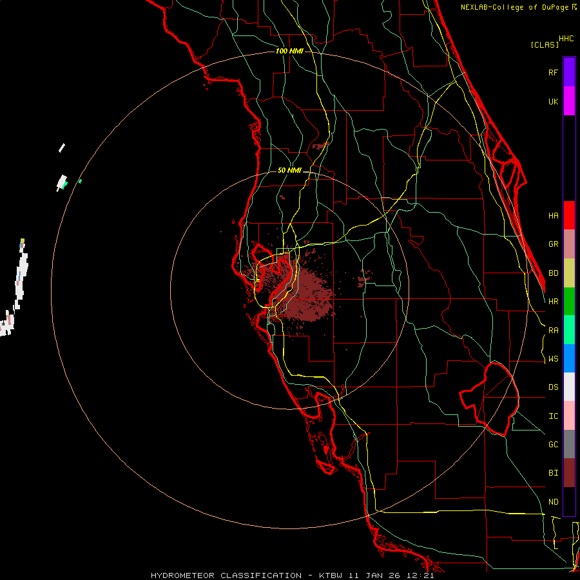Click the RF legend label

pyautogui.click(x=553, y=72)
